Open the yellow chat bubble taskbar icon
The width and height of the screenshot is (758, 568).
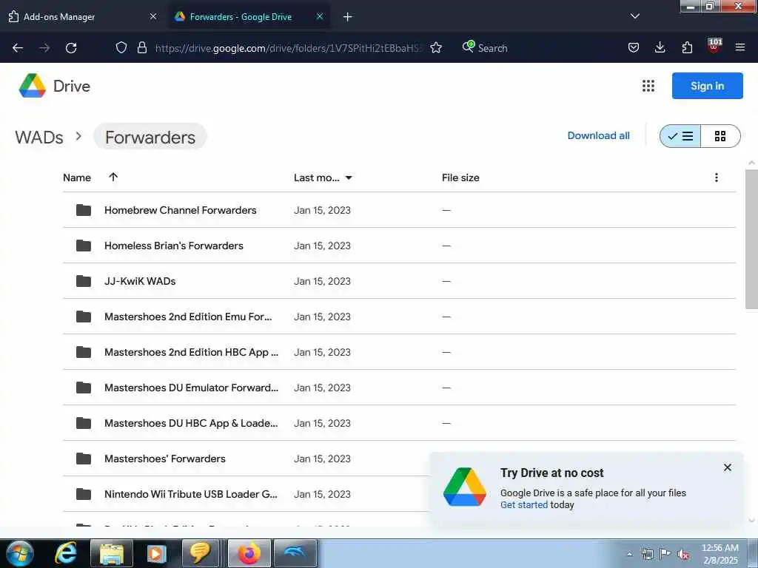click(200, 553)
